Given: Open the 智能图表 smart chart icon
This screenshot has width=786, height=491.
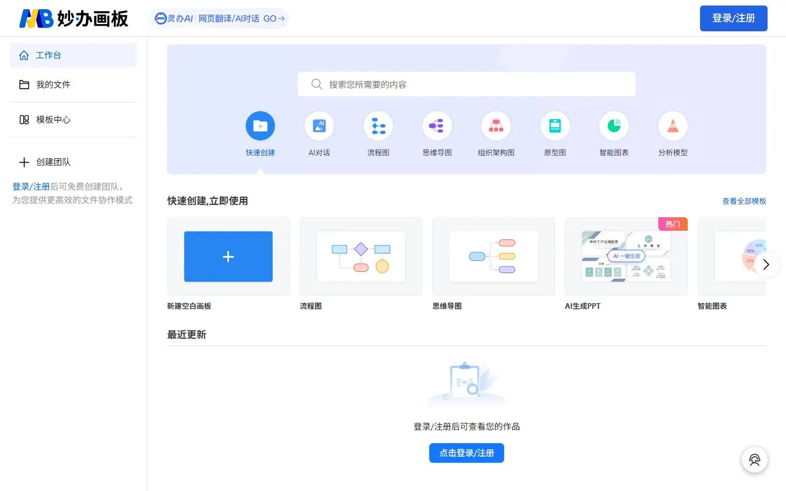Looking at the screenshot, I should coord(613,125).
